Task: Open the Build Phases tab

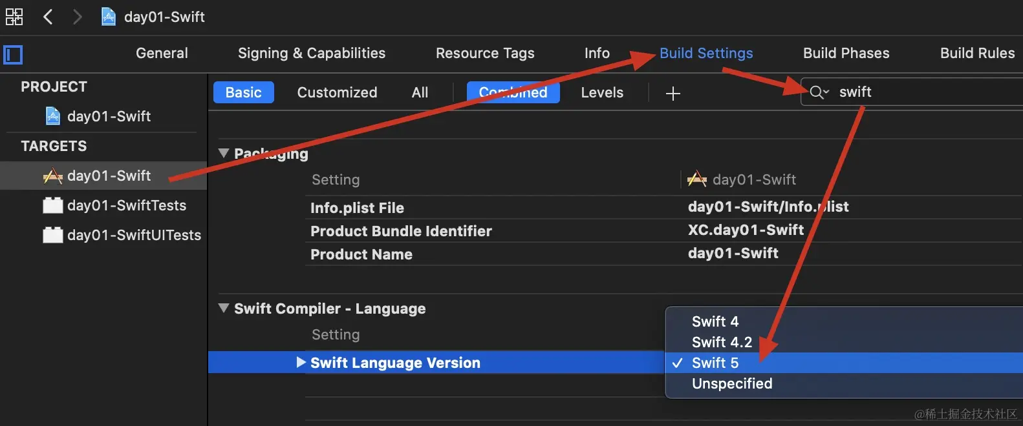Action: (x=846, y=53)
